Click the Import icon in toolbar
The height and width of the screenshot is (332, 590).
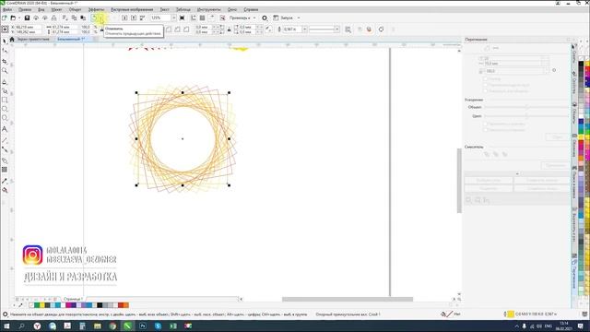tap(124, 18)
